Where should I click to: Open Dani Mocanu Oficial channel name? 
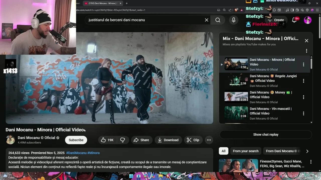36,138
